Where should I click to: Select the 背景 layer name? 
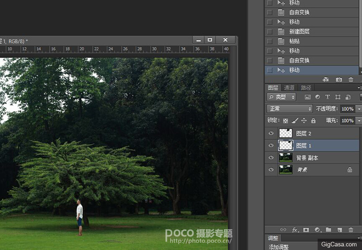pyautogui.click(x=302, y=170)
